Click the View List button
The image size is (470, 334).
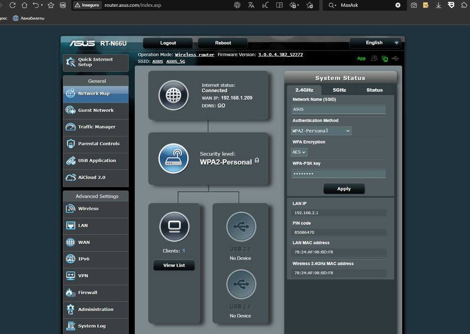[174, 265]
